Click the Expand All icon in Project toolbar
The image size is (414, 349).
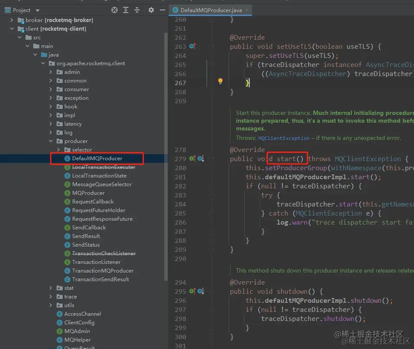[x=126, y=10]
